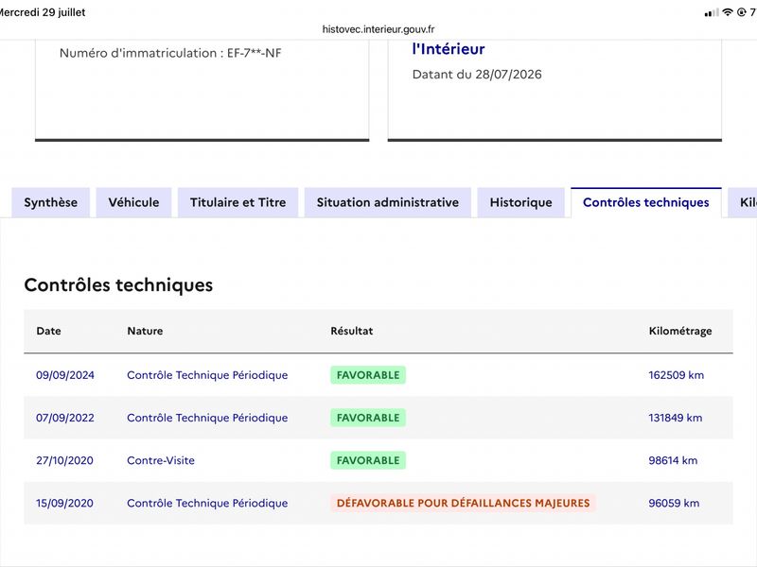
Task: Click the DÉFAVORABLE POUR DÉFAILLANCES MAJEURES badge
Action: (x=463, y=503)
